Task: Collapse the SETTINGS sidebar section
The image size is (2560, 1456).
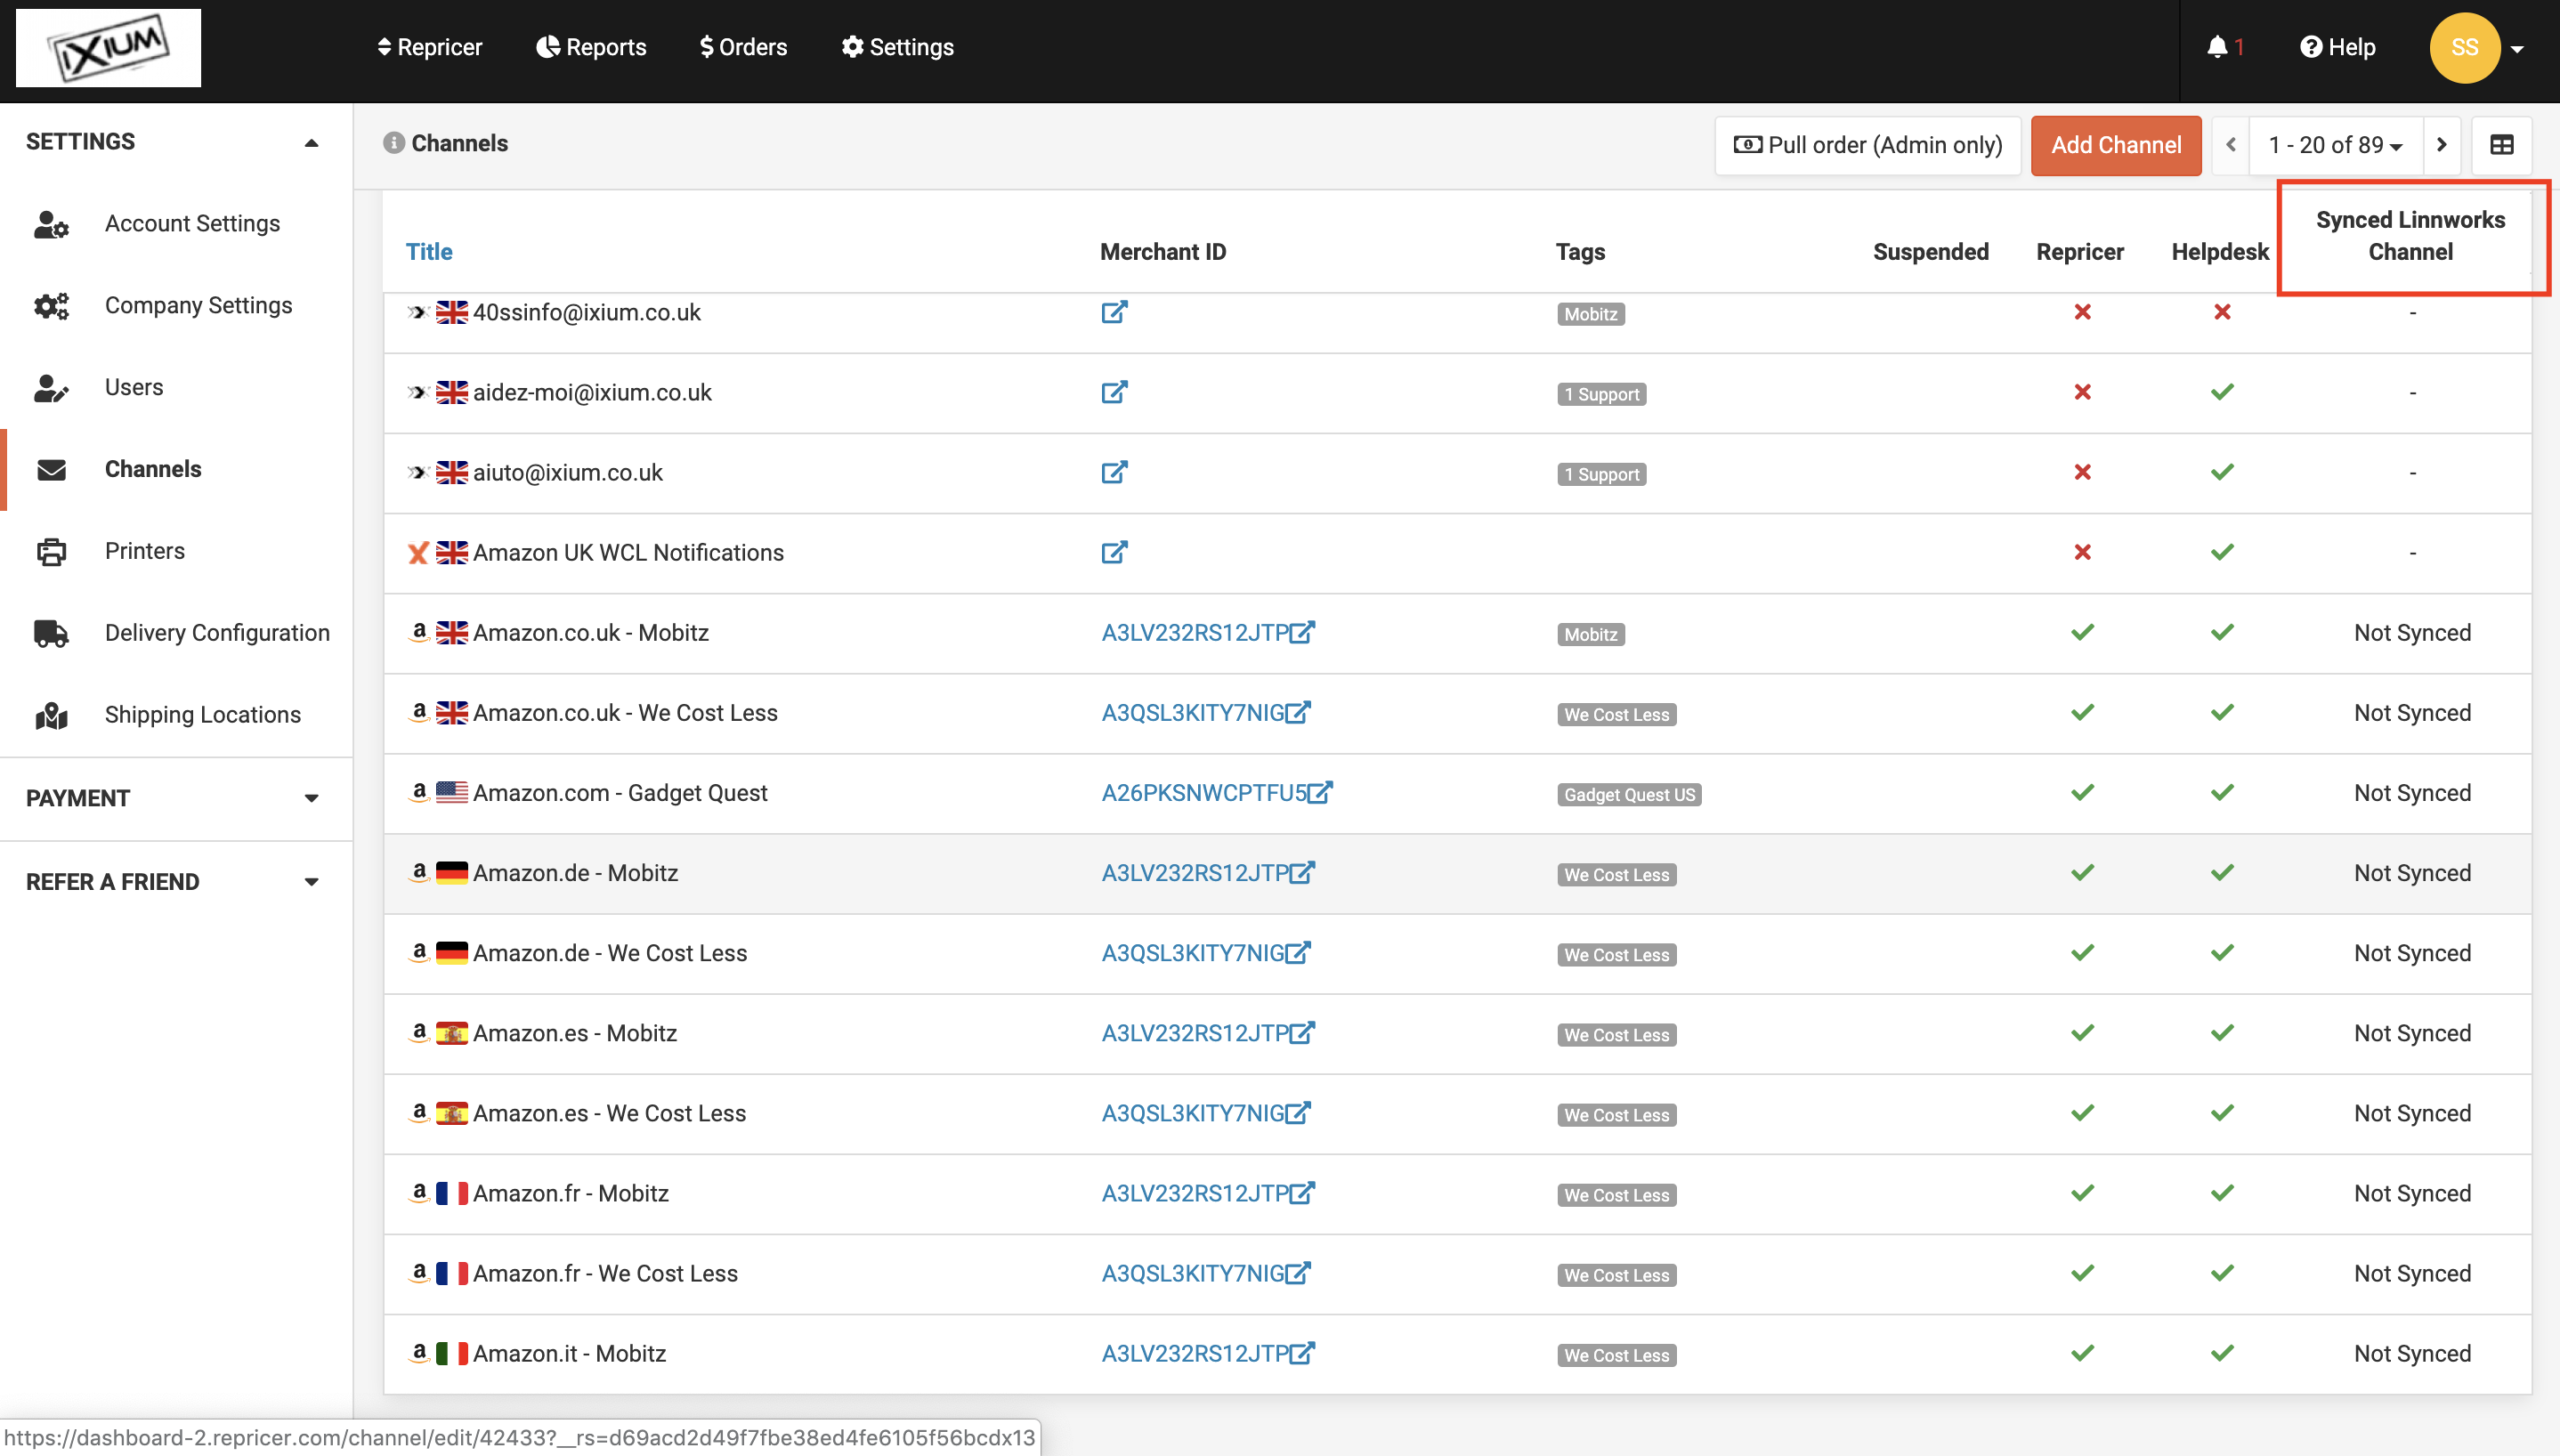Action: tap(311, 142)
